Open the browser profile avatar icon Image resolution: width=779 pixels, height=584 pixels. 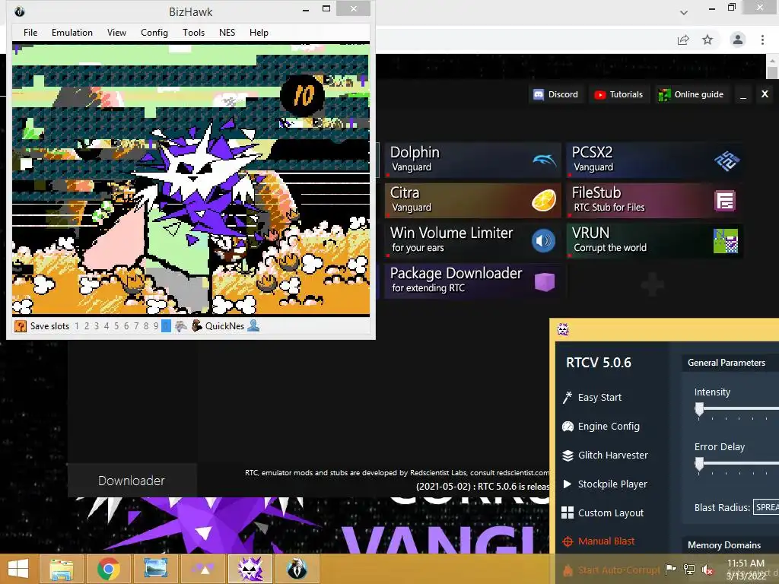(738, 40)
